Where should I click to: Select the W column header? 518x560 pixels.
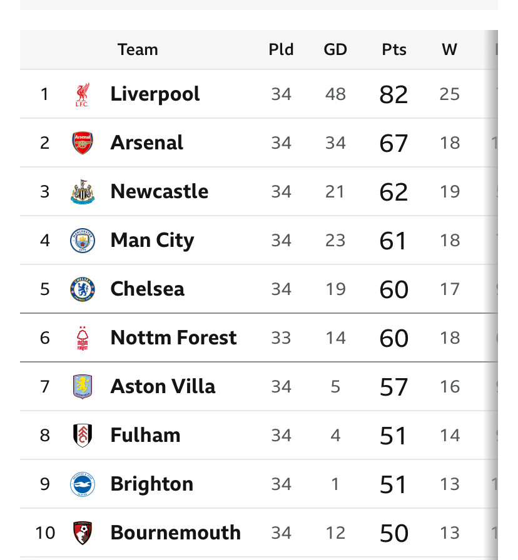(449, 49)
